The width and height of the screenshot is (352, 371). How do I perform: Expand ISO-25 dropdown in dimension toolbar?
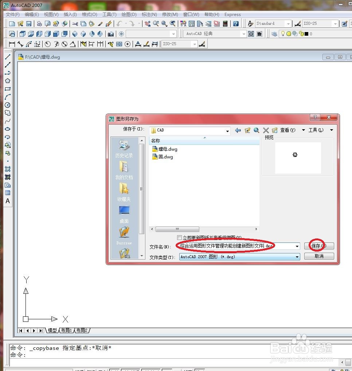click(x=195, y=44)
